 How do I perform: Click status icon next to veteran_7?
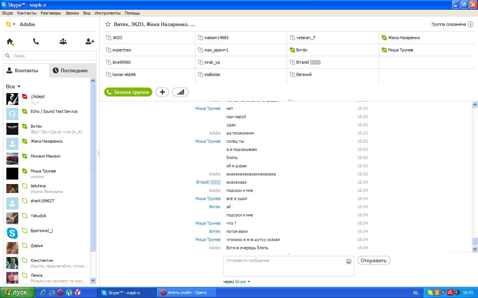292,38
